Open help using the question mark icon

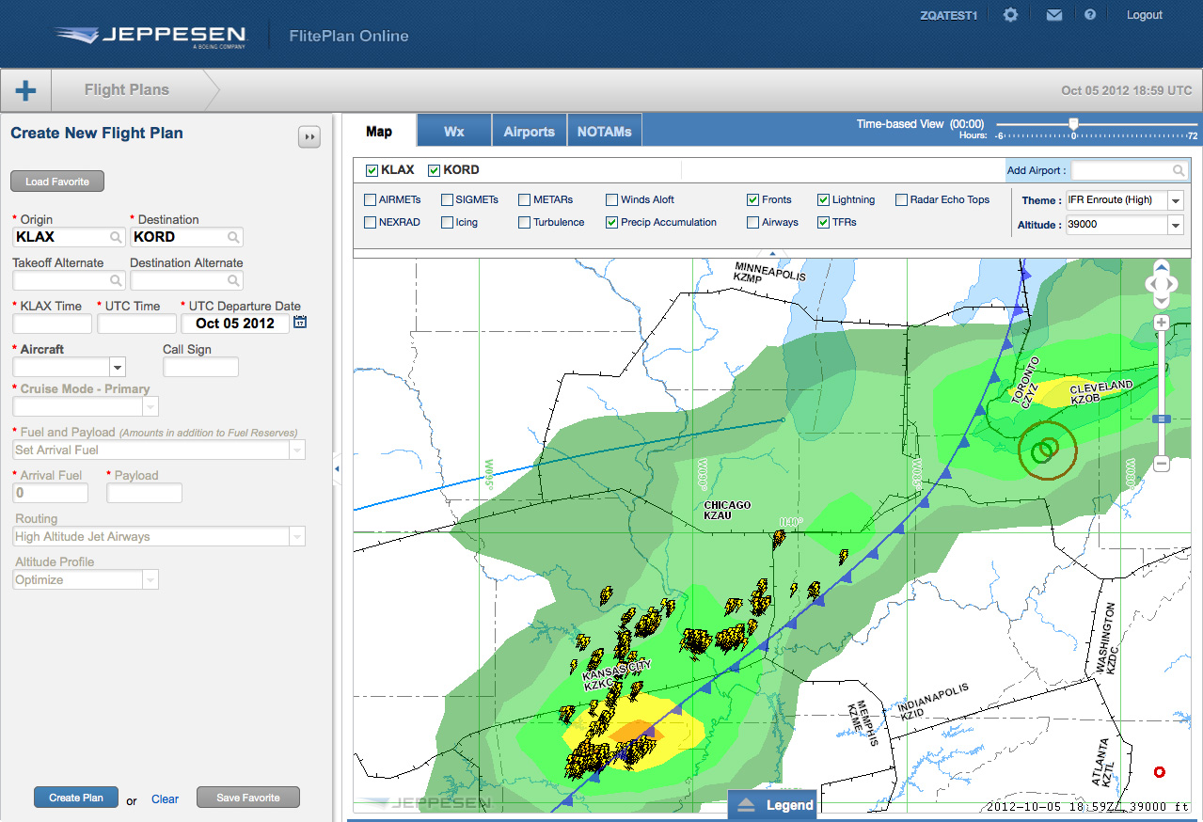tap(1090, 14)
